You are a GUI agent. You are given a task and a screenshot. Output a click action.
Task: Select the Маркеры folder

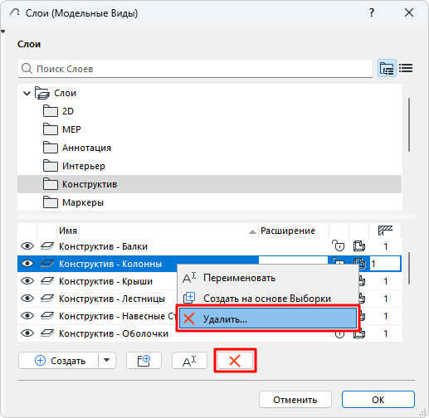click(x=209, y=202)
